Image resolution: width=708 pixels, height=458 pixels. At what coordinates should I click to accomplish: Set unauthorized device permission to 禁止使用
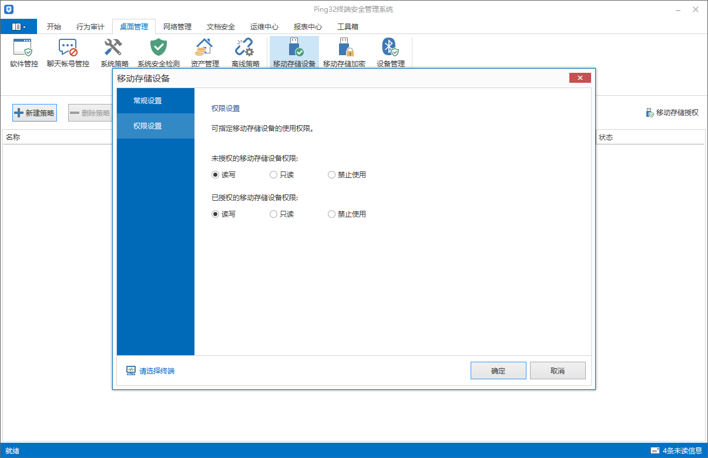(347, 175)
